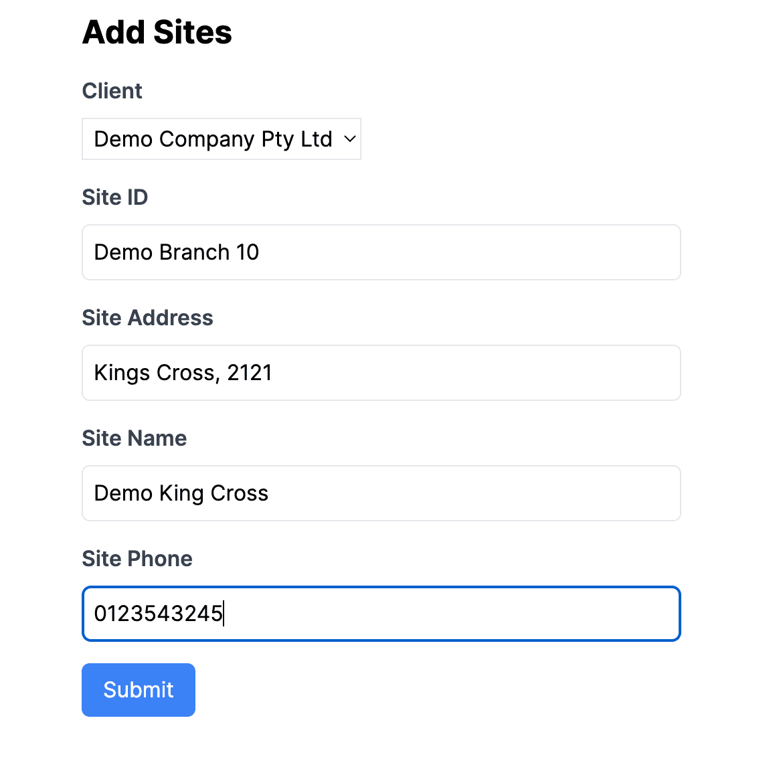Click the Client field label

pyautogui.click(x=112, y=91)
